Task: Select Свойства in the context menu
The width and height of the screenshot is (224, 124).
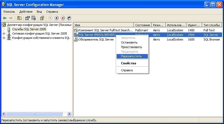Action: tap(128, 63)
